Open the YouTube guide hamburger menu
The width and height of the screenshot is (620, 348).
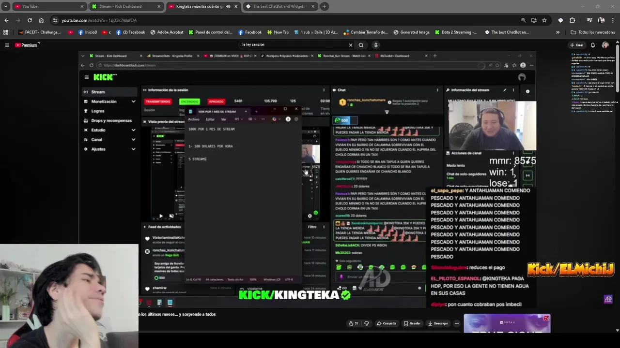(x=7, y=45)
